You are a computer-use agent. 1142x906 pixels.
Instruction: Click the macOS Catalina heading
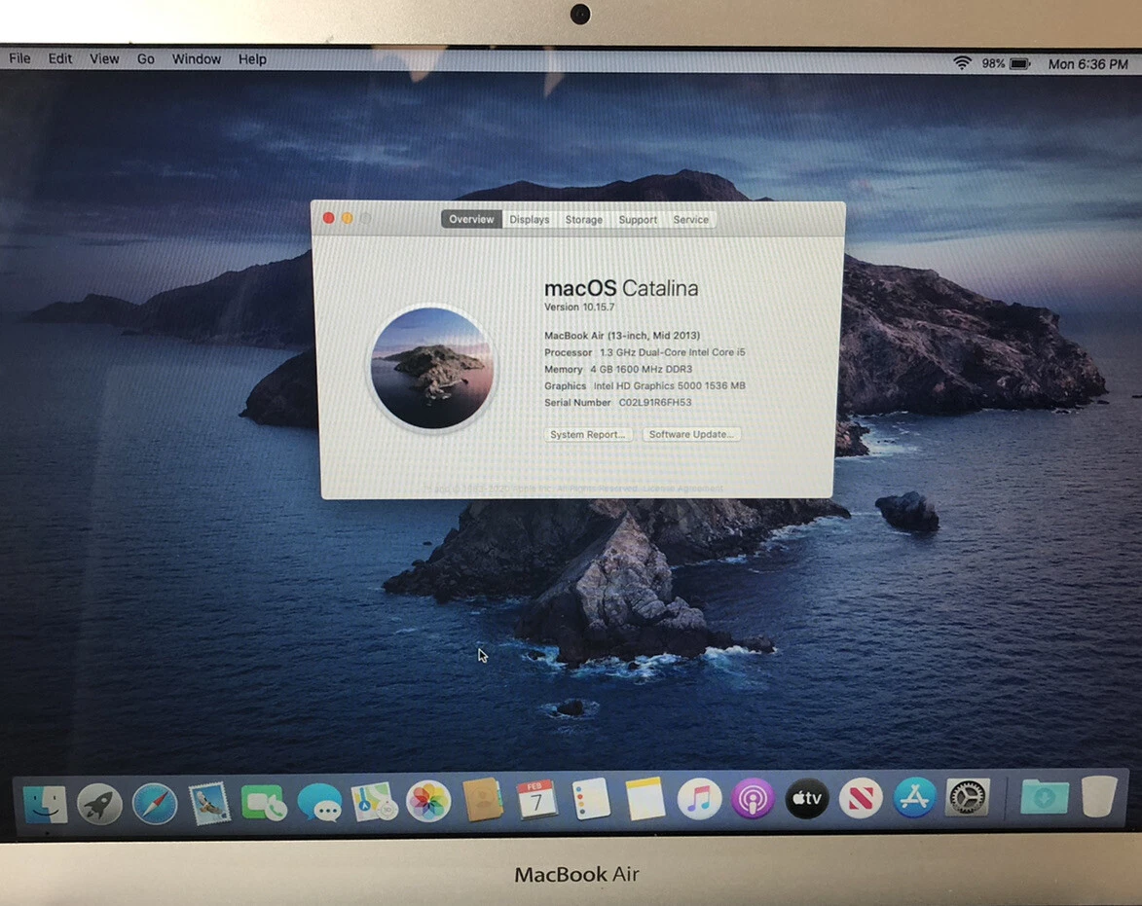pos(621,288)
